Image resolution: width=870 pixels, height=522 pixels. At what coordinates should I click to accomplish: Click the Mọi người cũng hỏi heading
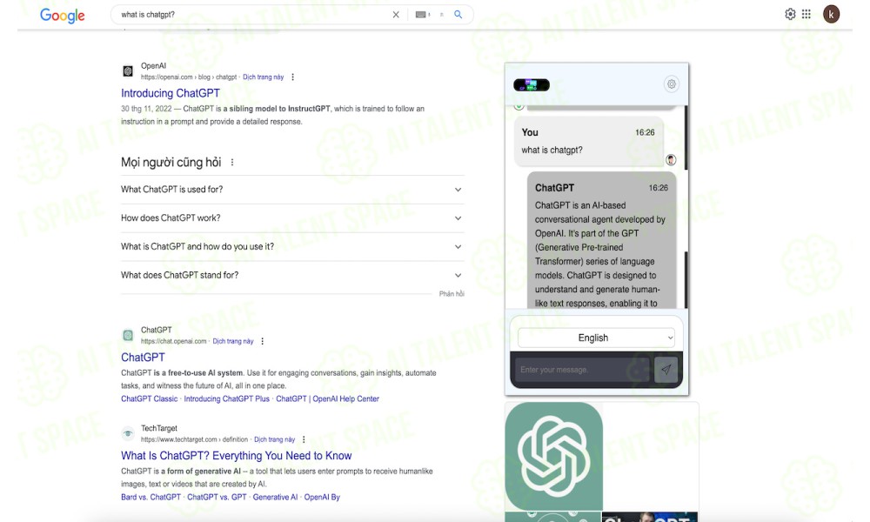point(171,163)
